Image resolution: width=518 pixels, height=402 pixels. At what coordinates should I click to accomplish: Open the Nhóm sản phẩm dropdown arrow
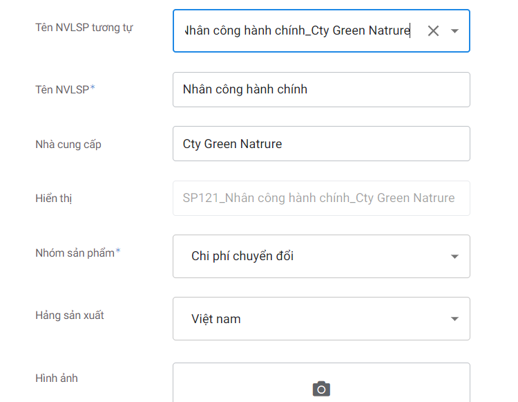[454, 257]
